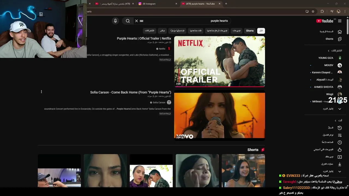Open the Sofia Carson channel link
349x196 pixels.
(x=159, y=103)
